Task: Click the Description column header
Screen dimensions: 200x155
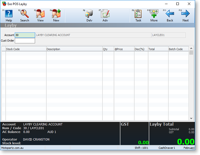Action: coord(74,49)
